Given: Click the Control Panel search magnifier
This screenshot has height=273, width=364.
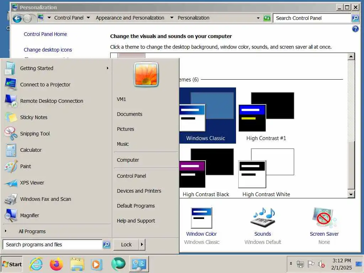Looking at the screenshot, I should [x=355, y=18].
